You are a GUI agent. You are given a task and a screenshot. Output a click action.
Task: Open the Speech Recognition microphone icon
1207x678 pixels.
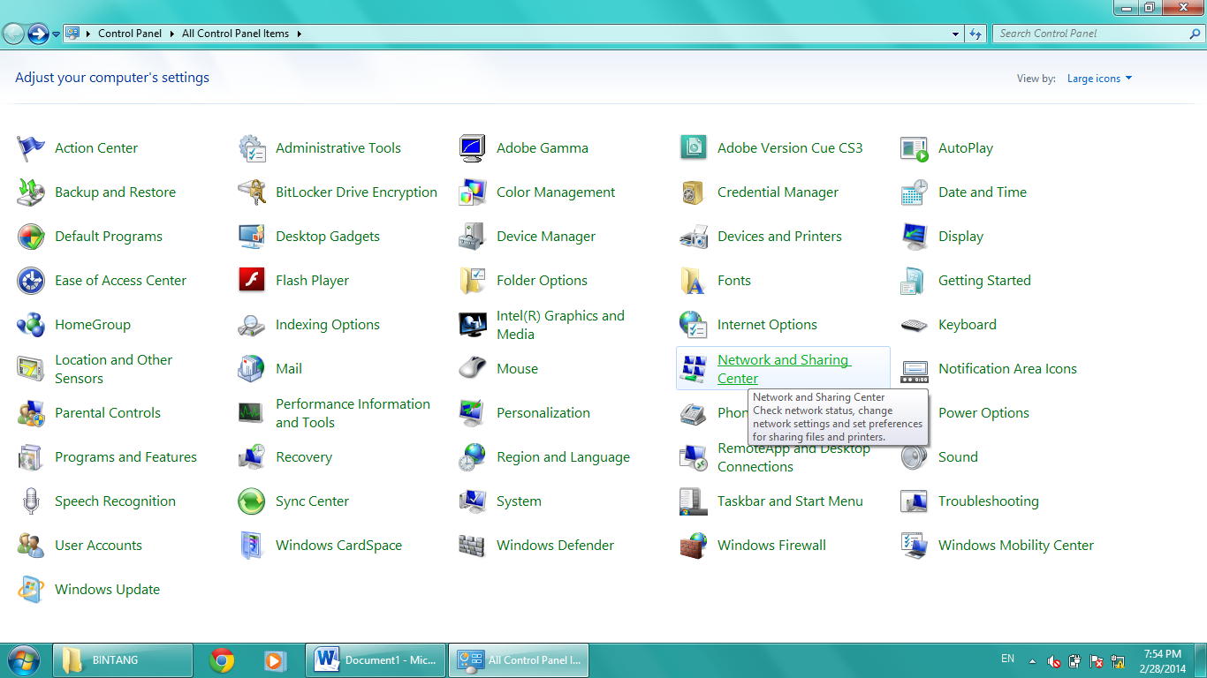point(31,501)
